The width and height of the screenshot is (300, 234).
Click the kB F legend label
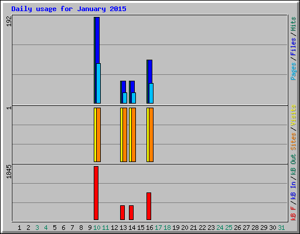294,214
